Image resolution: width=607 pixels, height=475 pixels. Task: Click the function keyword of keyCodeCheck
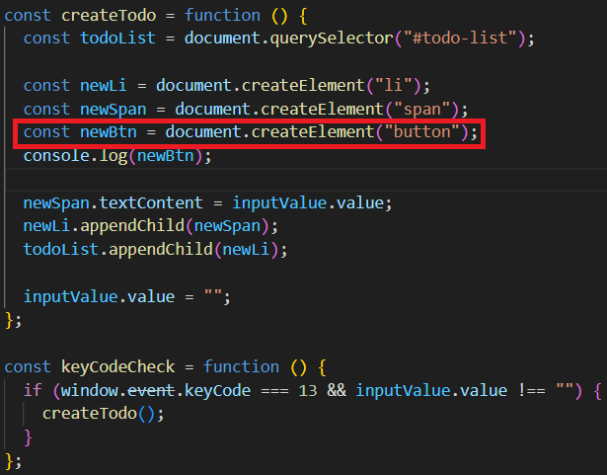click(x=241, y=367)
